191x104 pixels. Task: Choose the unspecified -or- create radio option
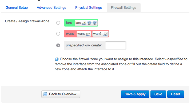(x=58, y=45)
